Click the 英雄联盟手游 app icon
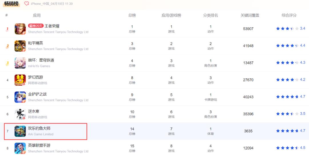309x155 pixels. tap(20, 148)
